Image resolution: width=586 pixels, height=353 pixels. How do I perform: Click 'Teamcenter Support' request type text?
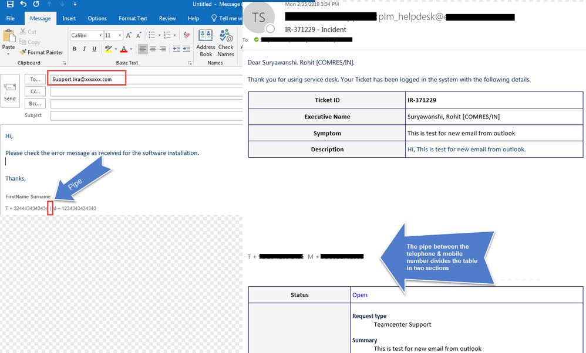point(402,325)
